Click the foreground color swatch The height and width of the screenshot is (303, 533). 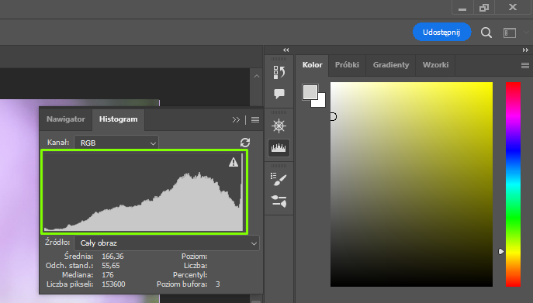310,92
